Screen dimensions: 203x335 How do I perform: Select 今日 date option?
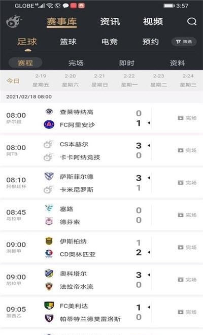[13, 81]
